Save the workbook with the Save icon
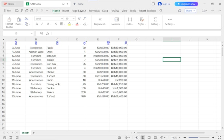This screenshot has width=224, height=140. point(17,11)
